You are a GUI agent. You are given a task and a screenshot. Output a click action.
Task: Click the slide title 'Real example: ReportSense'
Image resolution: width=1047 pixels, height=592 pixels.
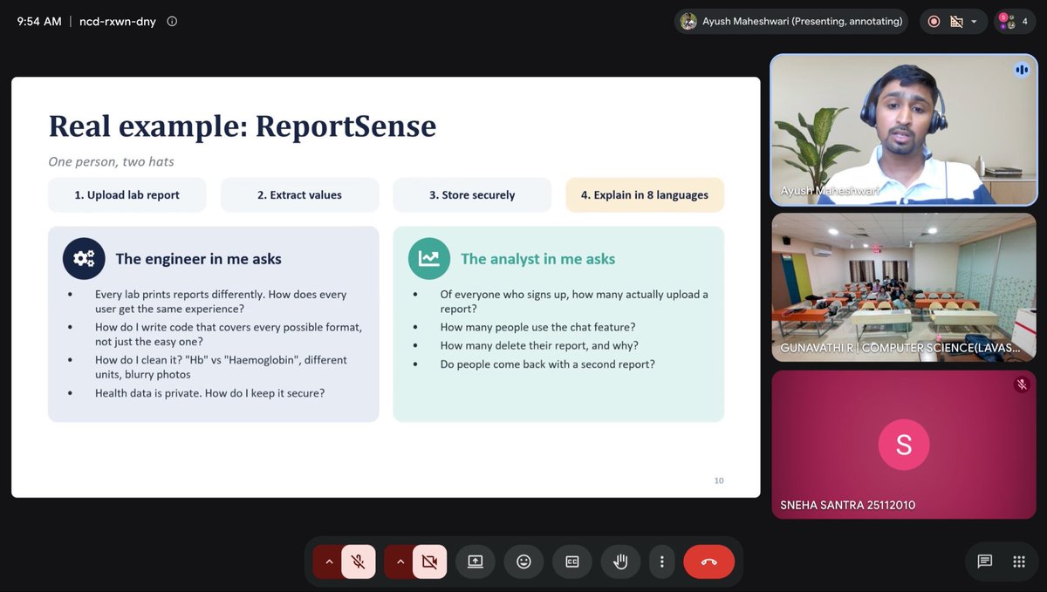(x=243, y=126)
